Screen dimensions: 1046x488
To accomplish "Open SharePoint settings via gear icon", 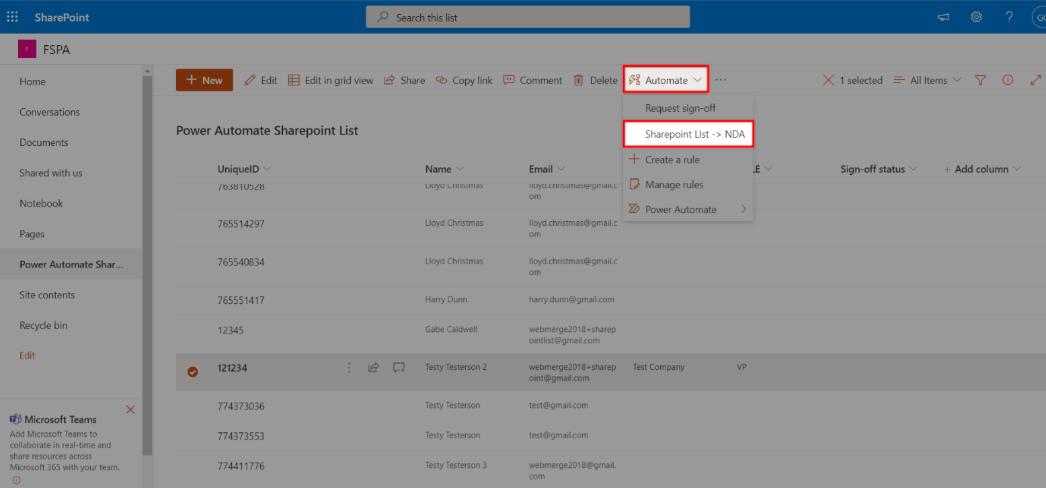I will (x=976, y=17).
